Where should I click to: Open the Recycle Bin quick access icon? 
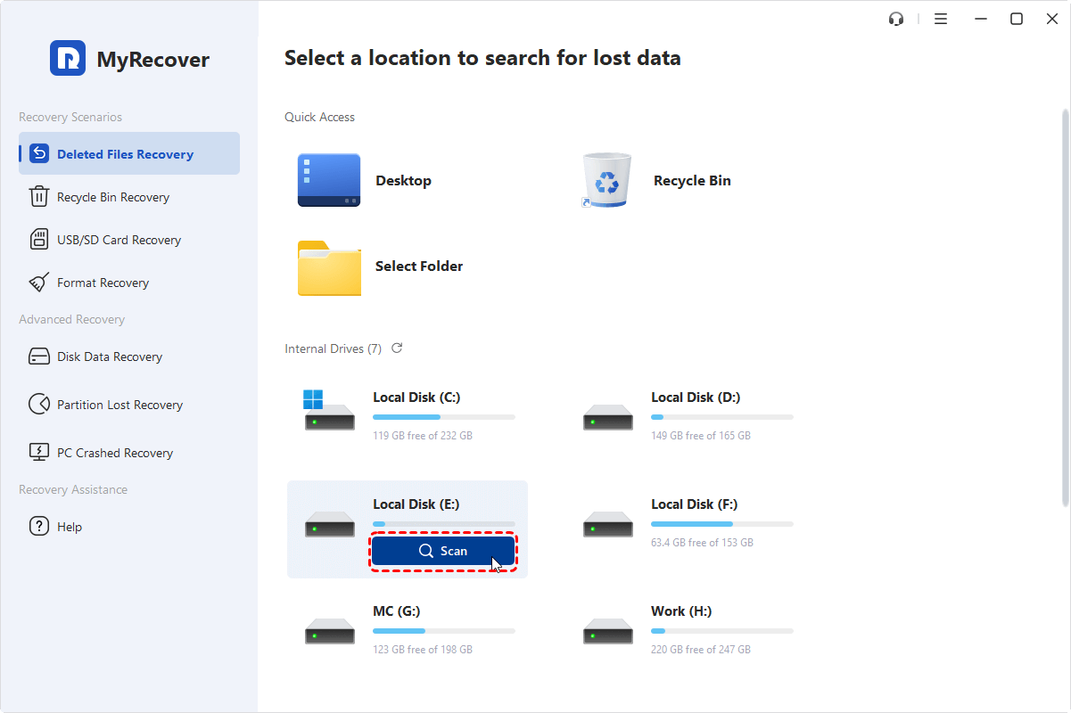click(x=606, y=180)
